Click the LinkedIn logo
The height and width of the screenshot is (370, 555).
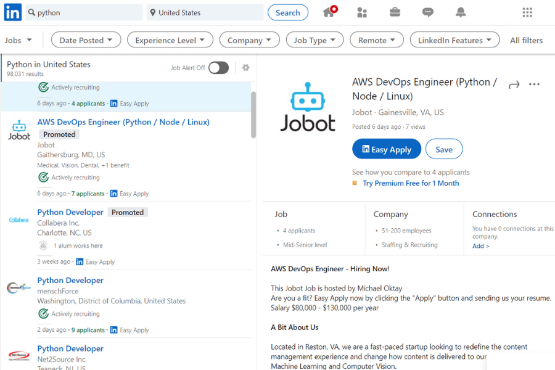coord(12,12)
